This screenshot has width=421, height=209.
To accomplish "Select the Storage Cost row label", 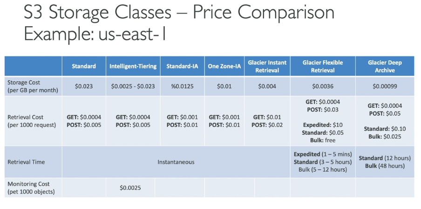I will (x=33, y=86).
